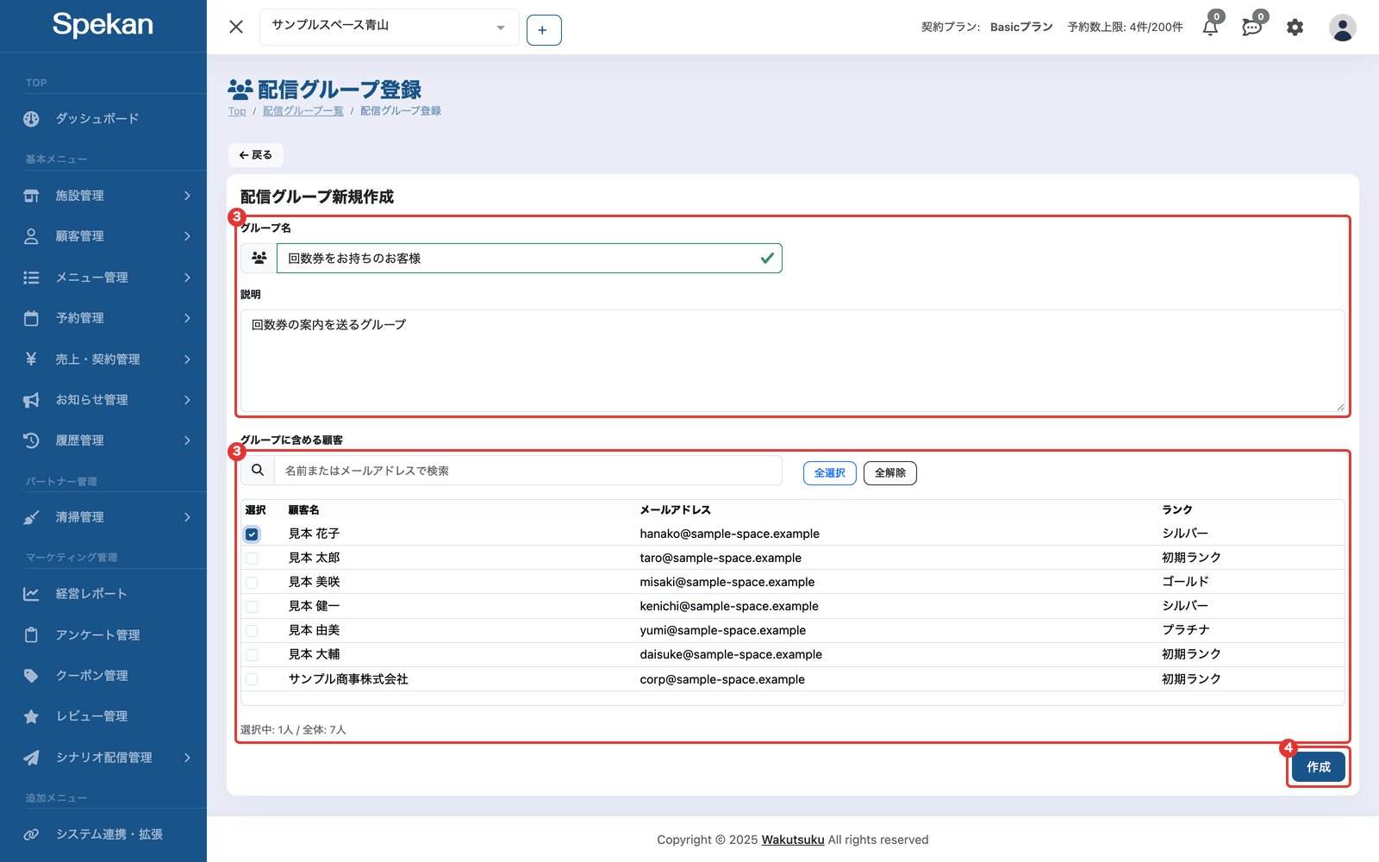Click the 作成 create button

pos(1318,767)
